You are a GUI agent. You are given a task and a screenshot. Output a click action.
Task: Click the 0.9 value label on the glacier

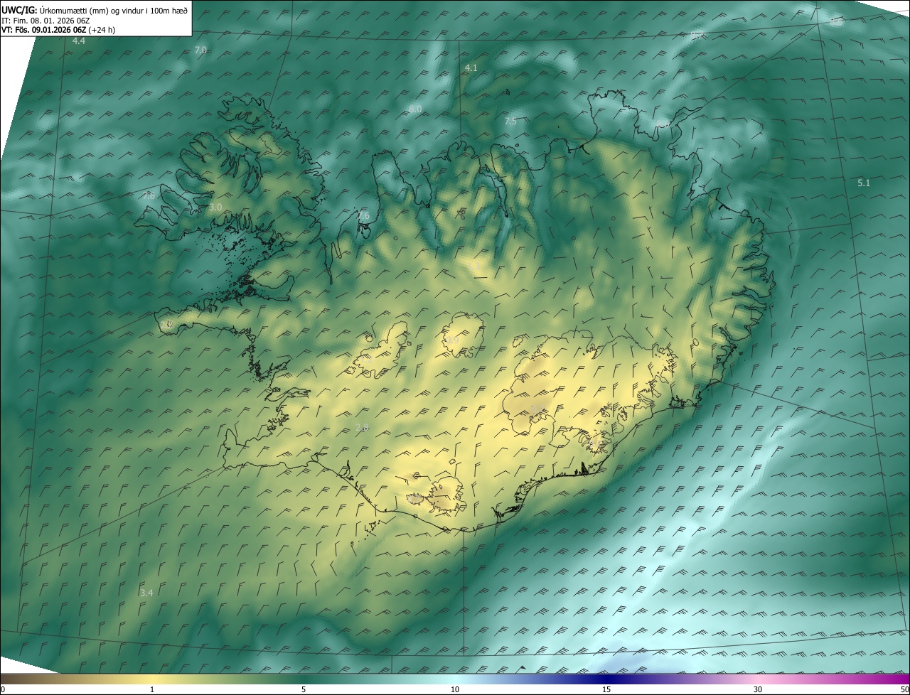452,340
